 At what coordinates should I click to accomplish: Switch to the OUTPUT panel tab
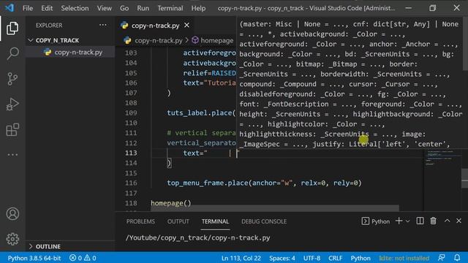point(178,221)
